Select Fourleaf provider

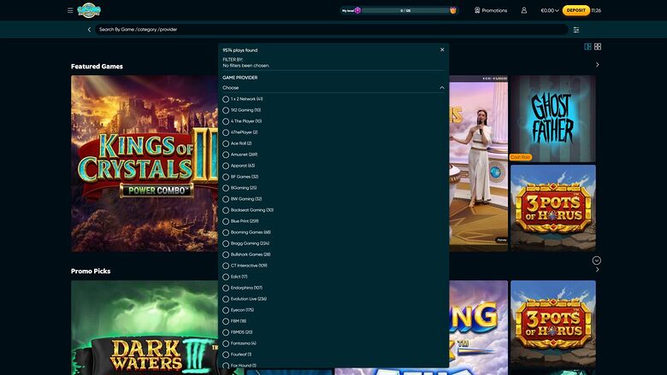pyautogui.click(x=237, y=354)
